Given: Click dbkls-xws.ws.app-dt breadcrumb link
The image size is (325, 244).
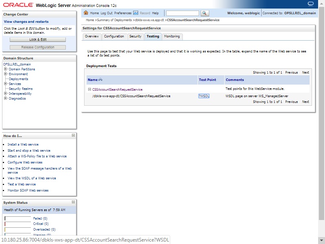Looking at the screenshot, I should tap(149, 20).
